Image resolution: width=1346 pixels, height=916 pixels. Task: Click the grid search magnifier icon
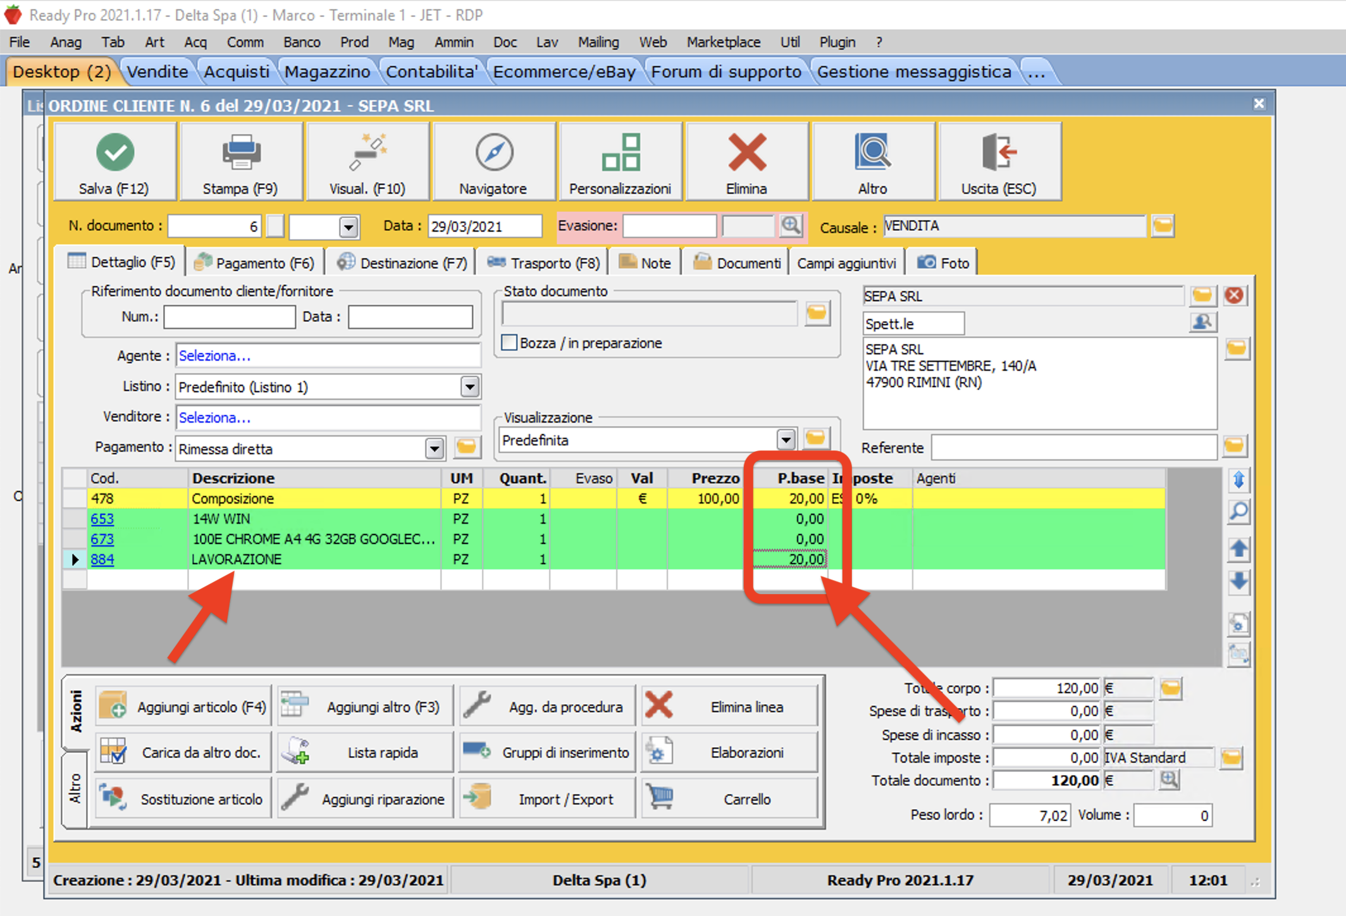pyautogui.click(x=1239, y=511)
